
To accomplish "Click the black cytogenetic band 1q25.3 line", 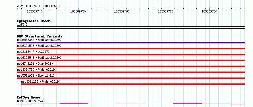I will [x=131, y=28].
